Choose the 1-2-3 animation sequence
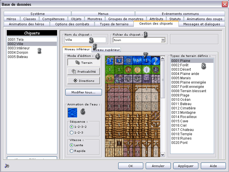Viewport: 229px width, 172px height. pyautogui.click(x=71, y=132)
